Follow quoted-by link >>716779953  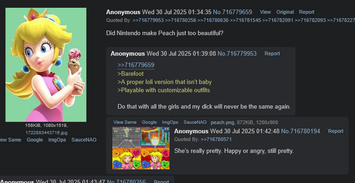point(148,20)
